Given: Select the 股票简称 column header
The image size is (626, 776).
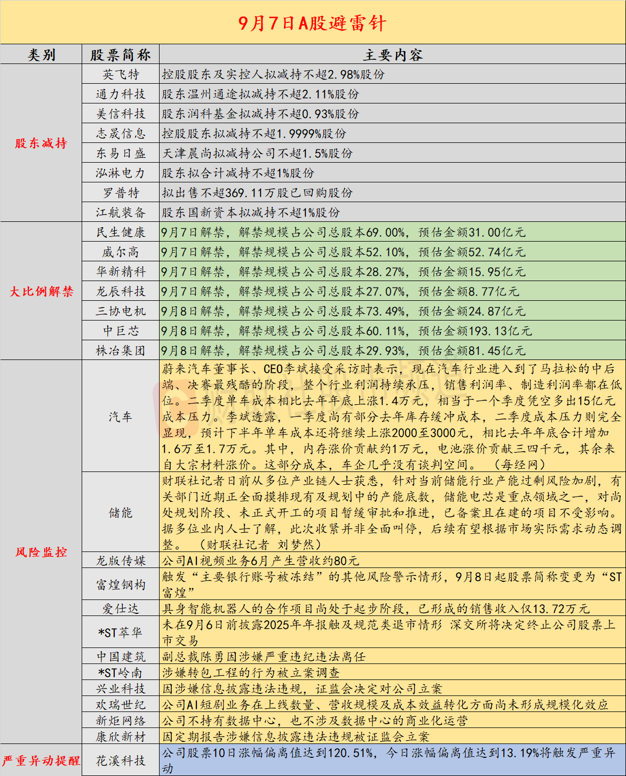Looking at the screenshot, I should click(x=121, y=54).
